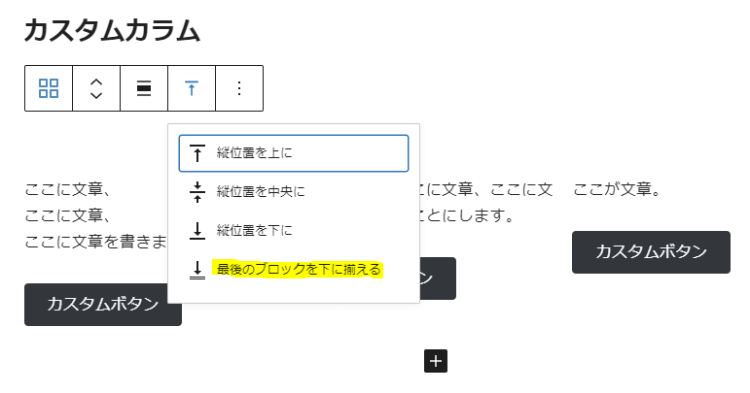Open the alignment width toolbar icon
Image resolution: width=750 pixels, height=393 pixels.
coord(144,88)
